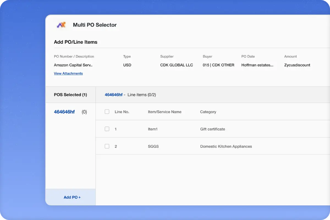The height and width of the screenshot is (220, 330).
Task: Click the Item/Service Name column header
Action: (x=164, y=112)
